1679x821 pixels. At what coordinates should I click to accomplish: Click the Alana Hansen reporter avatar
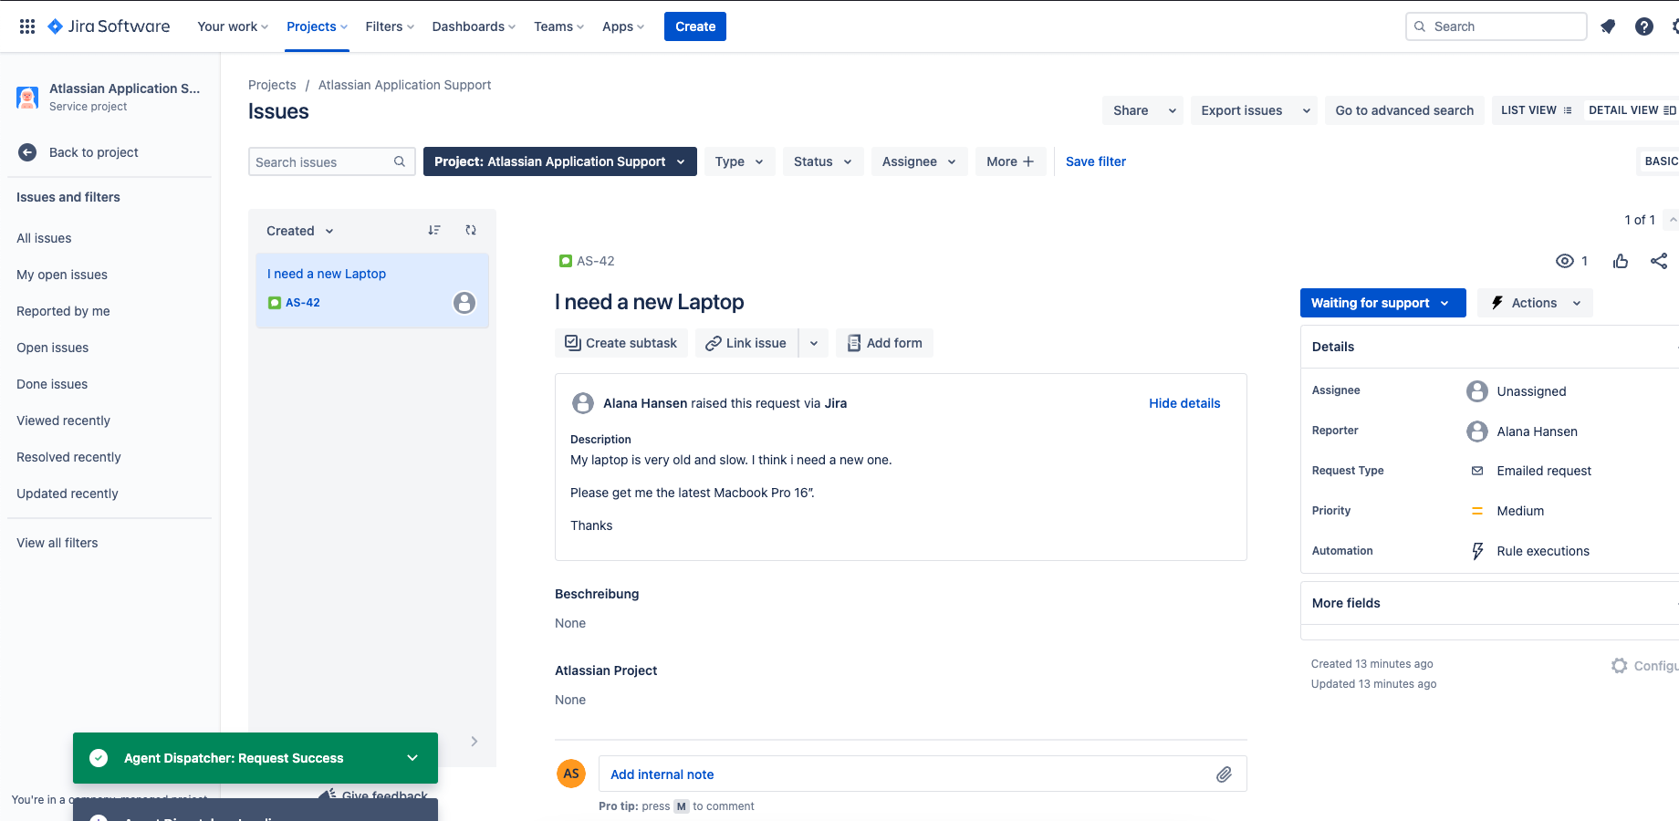1477,431
